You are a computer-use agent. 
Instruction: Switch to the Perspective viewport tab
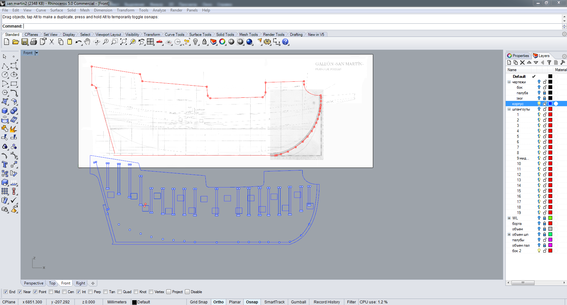pos(33,283)
